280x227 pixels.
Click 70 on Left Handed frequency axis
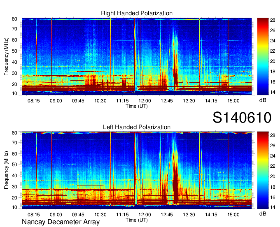coord(14,143)
